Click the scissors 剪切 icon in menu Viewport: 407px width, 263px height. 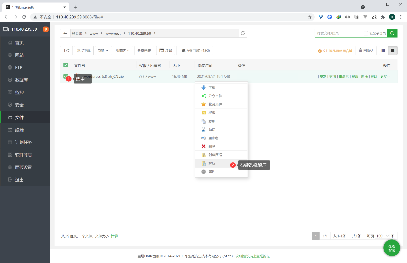point(203,130)
